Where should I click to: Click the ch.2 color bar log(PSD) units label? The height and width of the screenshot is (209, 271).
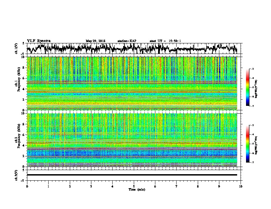(x=256, y=145)
